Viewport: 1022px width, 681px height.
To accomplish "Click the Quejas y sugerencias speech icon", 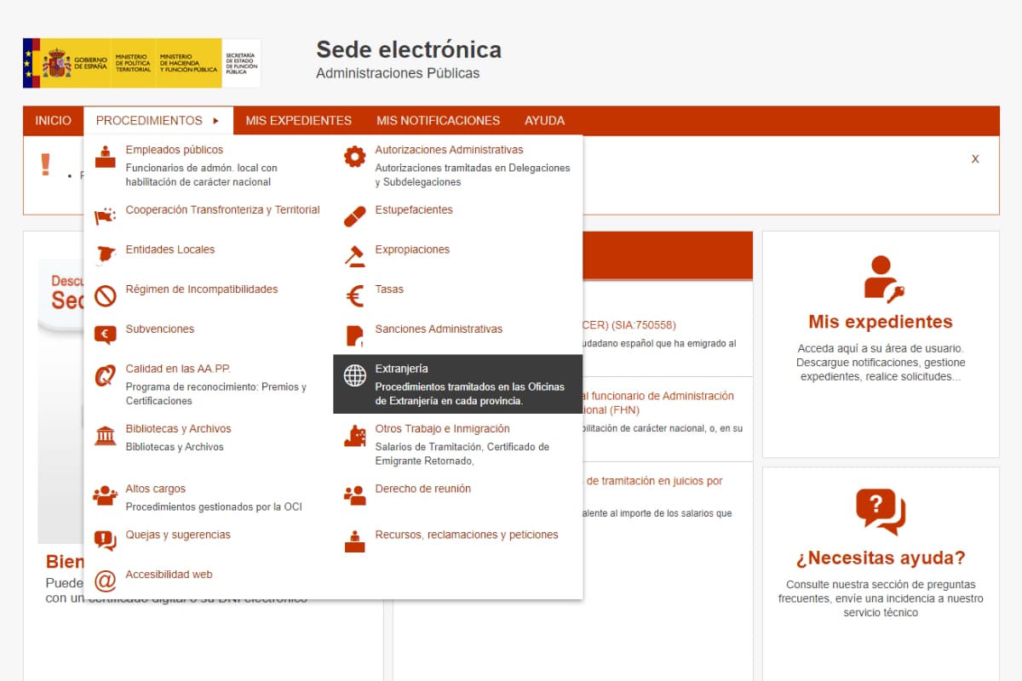I will 105,541.
